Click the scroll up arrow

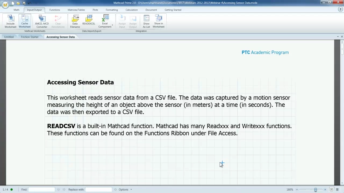pos(342,42)
